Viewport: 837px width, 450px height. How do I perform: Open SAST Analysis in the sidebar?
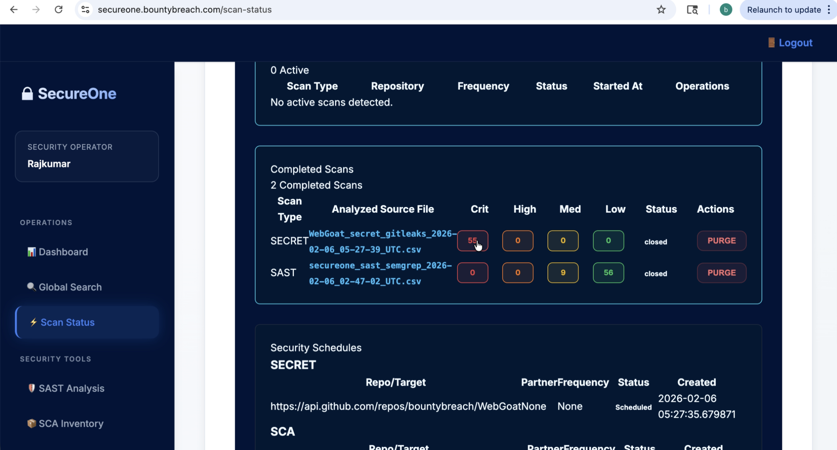(87, 388)
